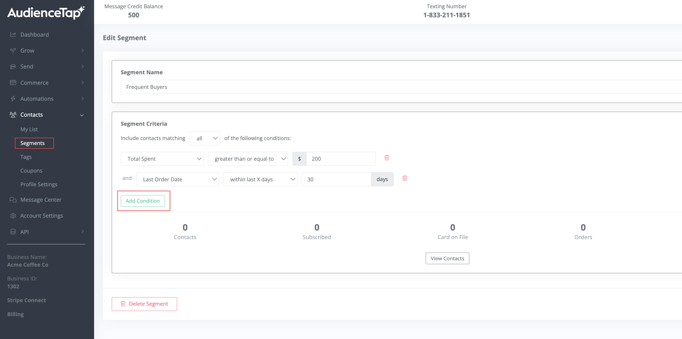682x339 pixels.
Task: Switch to My List in the sidebar
Action: 29,129
